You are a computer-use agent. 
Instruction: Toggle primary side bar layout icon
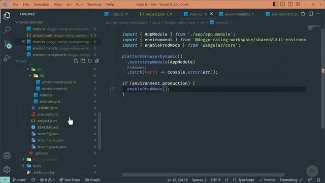point(275,4)
